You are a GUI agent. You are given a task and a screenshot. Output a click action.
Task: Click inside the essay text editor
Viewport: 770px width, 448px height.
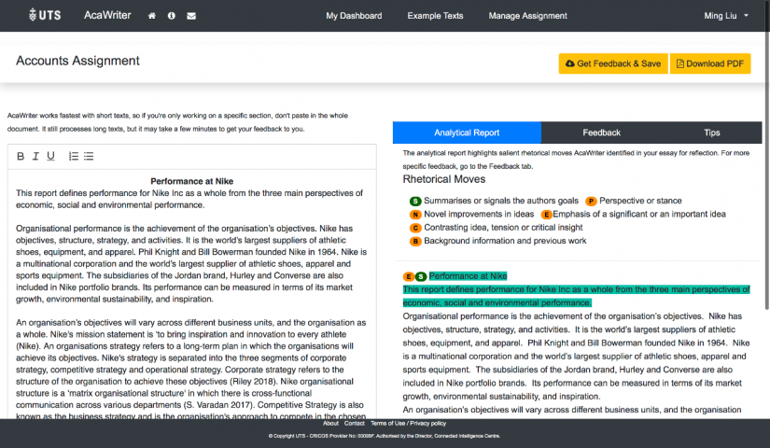[x=192, y=295]
